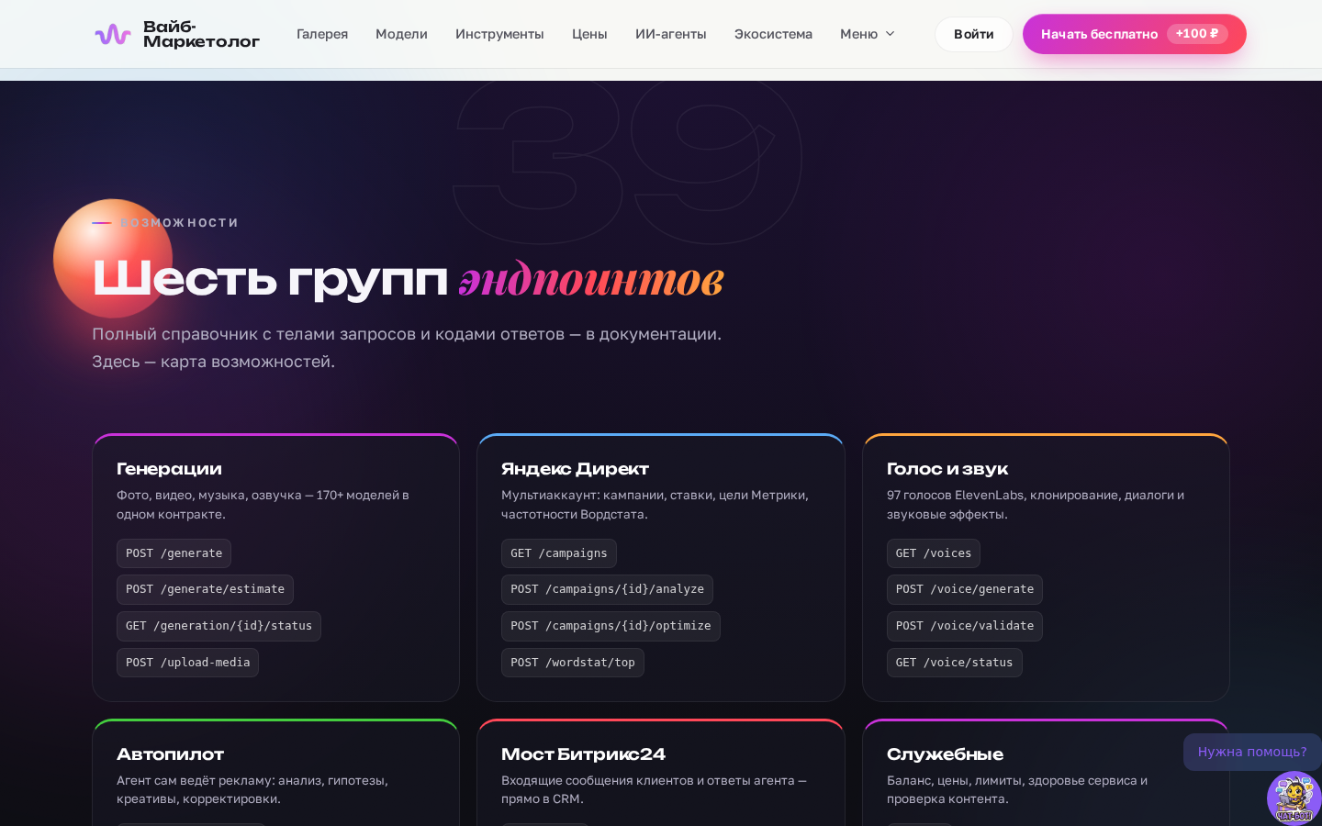Click the Шесть групп эндпоинтов headline
Image resolution: width=1322 pixels, height=826 pixels.
[x=408, y=279]
